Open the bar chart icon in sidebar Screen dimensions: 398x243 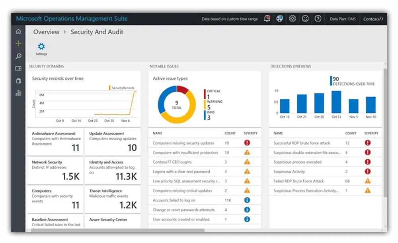(18, 93)
